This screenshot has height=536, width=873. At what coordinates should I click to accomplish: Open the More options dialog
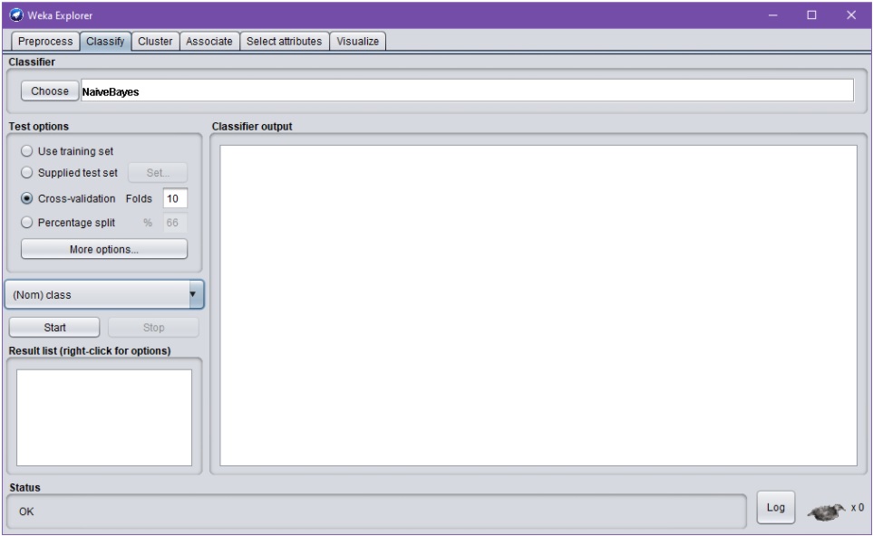click(x=104, y=249)
